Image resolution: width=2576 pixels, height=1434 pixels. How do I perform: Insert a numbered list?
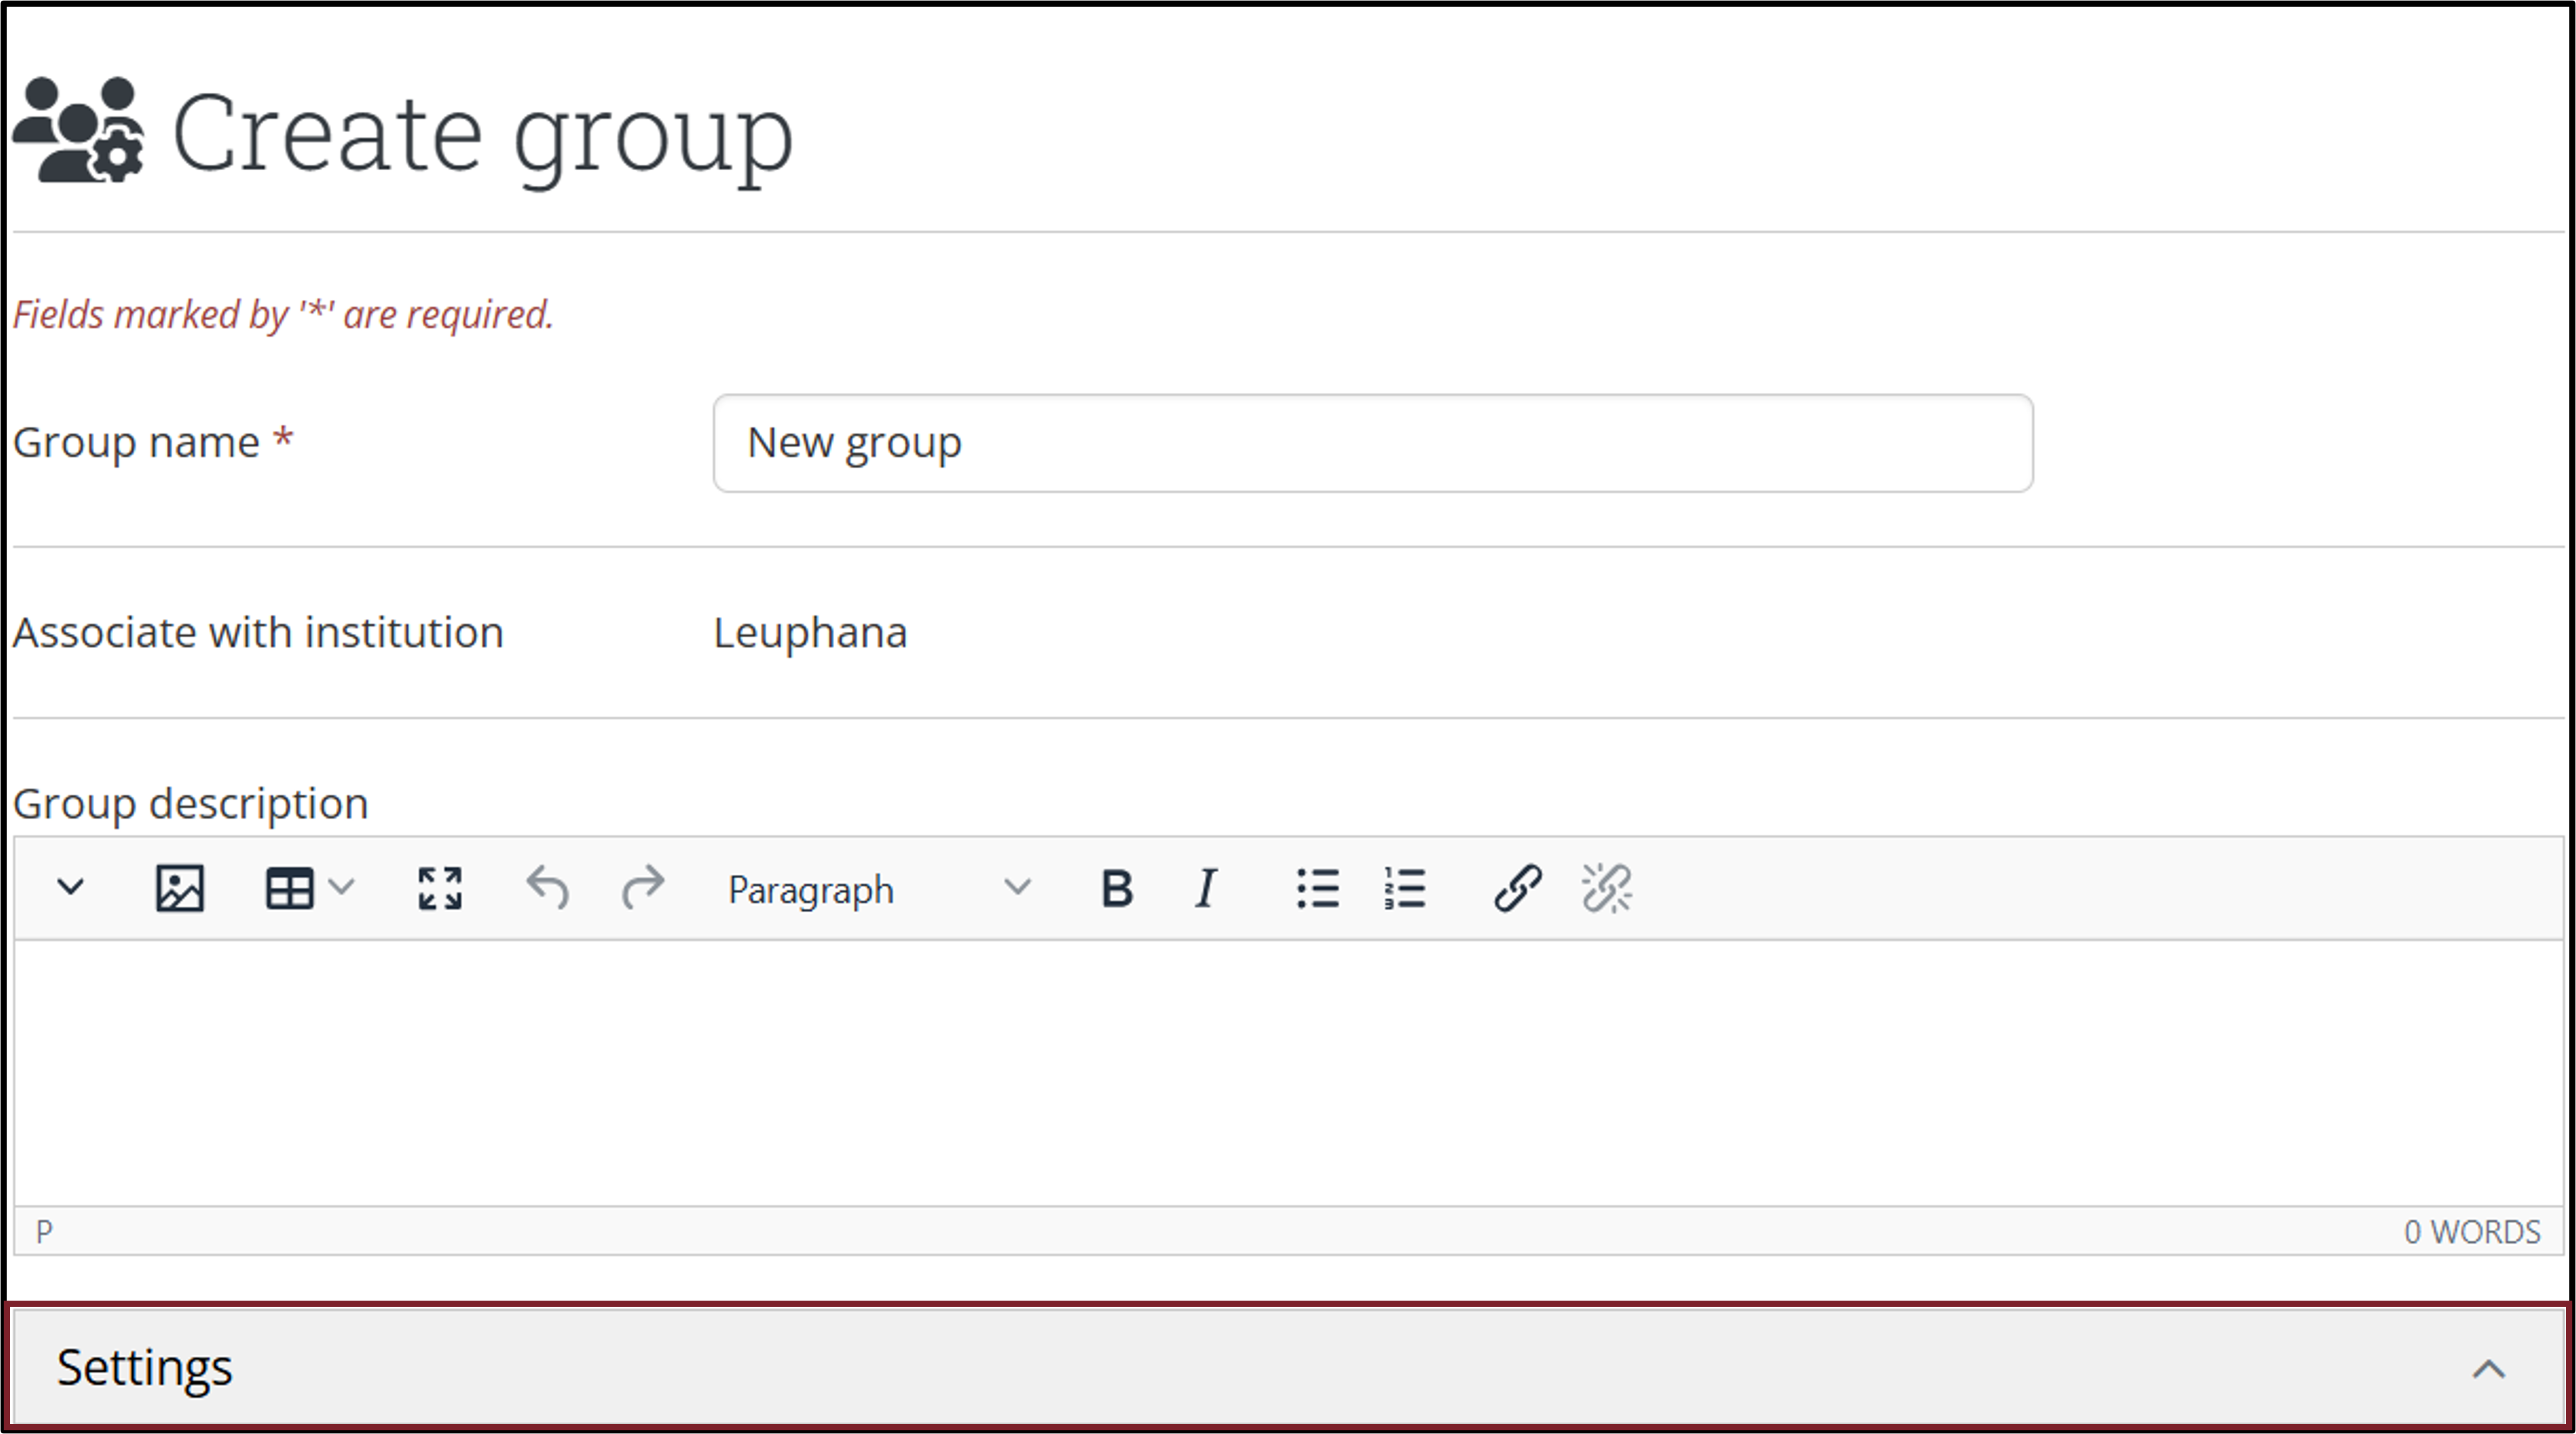pos(1405,888)
